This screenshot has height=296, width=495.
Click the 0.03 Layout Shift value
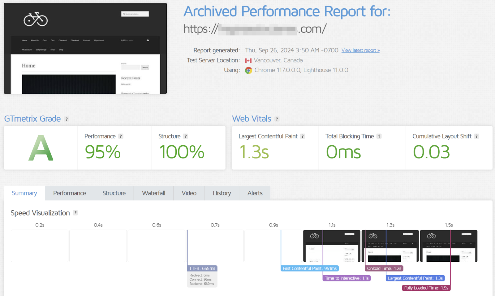pyautogui.click(x=431, y=152)
